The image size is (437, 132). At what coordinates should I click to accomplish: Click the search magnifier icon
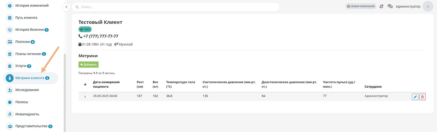pos(76,7)
